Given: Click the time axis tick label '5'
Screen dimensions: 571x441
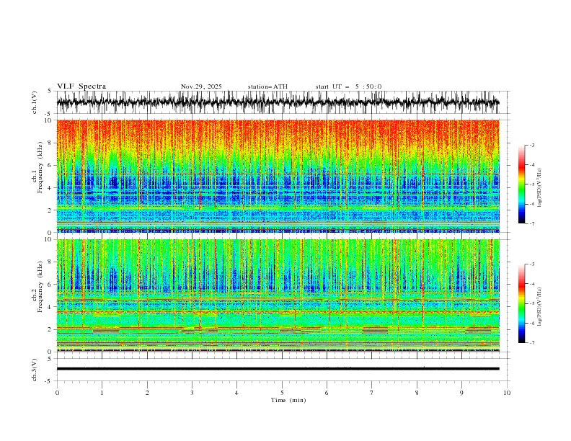Looking at the screenshot, I should tap(282, 393).
